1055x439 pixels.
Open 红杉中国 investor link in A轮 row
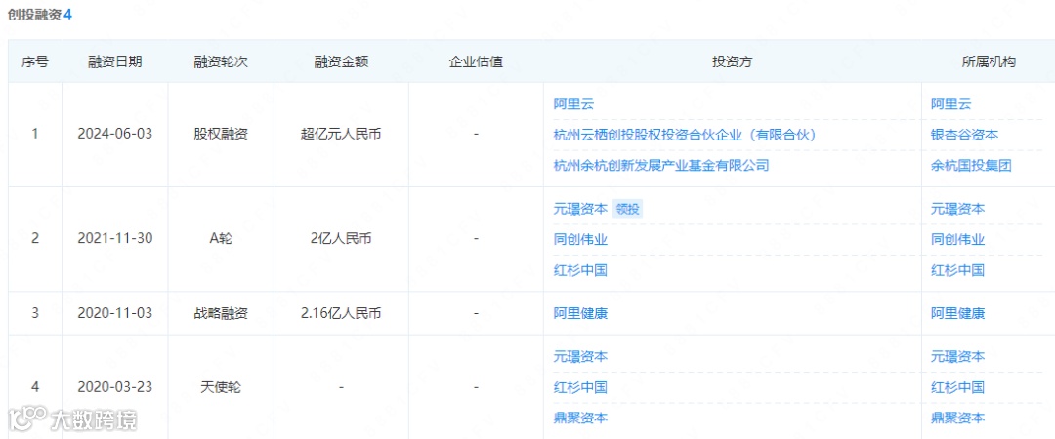point(580,270)
